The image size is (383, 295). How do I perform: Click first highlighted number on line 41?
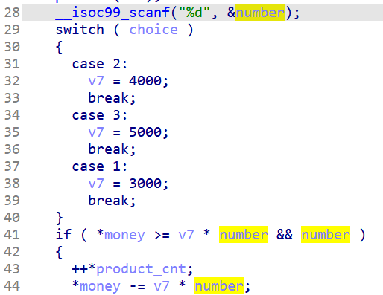244,234
